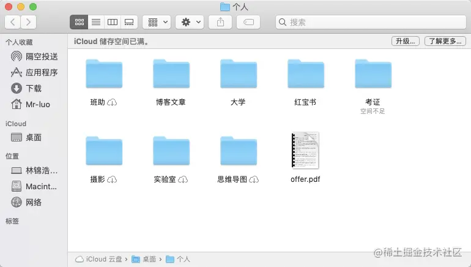Click 桌面 in the path bar
This screenshot has height=267, width=471.
[x=144, y=259]
